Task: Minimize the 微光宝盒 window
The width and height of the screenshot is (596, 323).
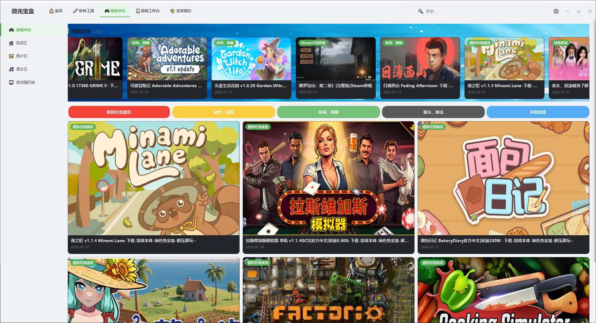Action: [568, 11]
